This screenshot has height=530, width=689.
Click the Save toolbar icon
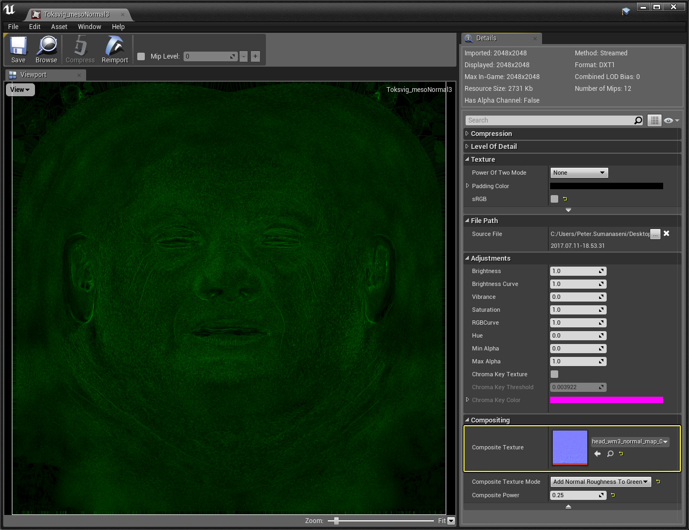[x=18, y=49]
